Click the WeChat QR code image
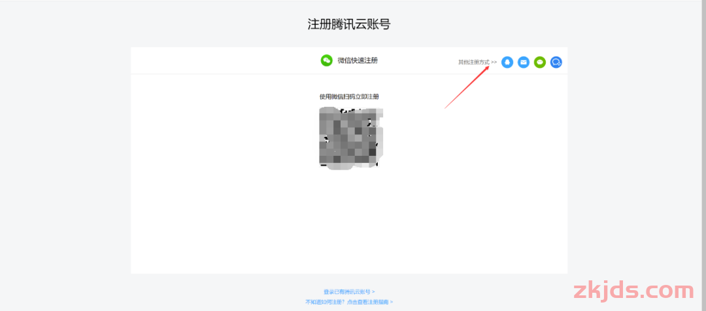 click(351, 138)
